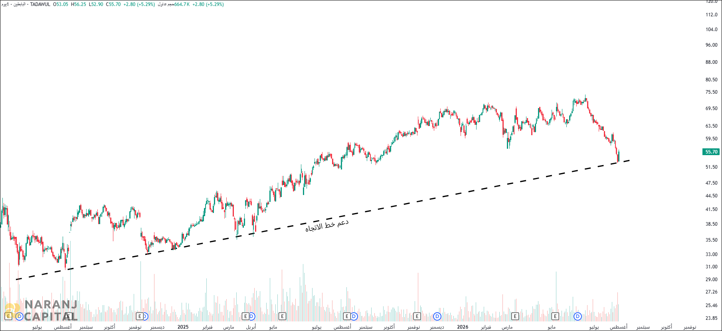Select the أبريل month label on the time axis

(x=251, y=327)
